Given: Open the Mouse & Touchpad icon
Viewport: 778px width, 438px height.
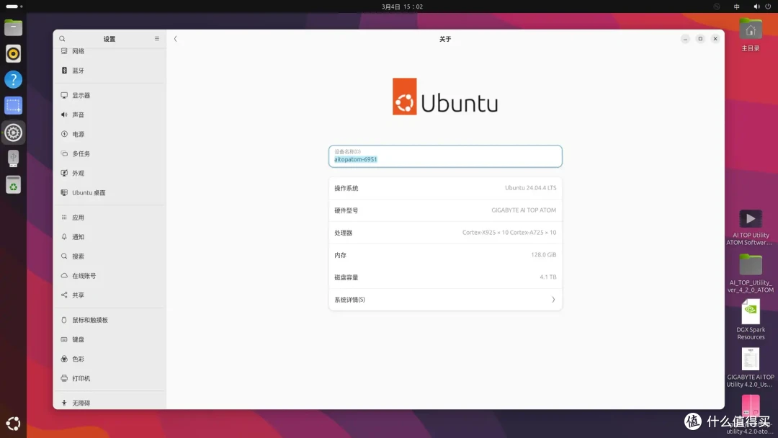Looking at the screenshot, I should click(x=64, y=320).
